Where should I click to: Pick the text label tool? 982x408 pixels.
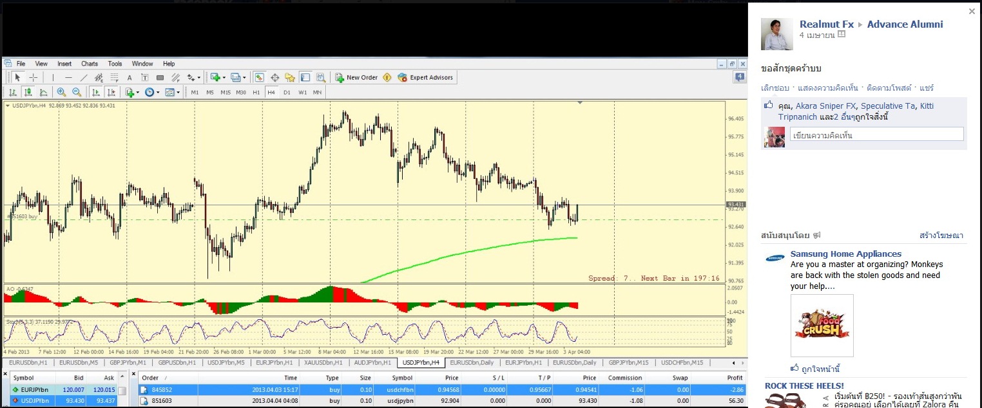coord(145,77)
